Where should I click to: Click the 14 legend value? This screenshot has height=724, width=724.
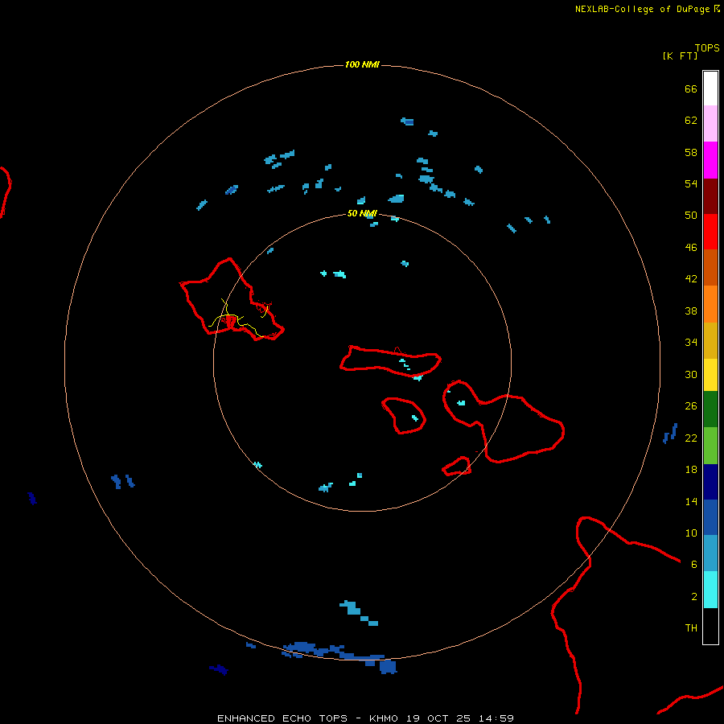click(691, 501)
